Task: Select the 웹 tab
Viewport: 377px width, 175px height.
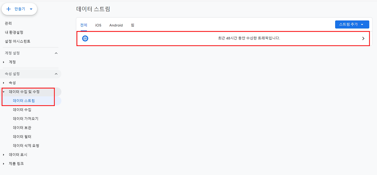Action: point(132,25)
